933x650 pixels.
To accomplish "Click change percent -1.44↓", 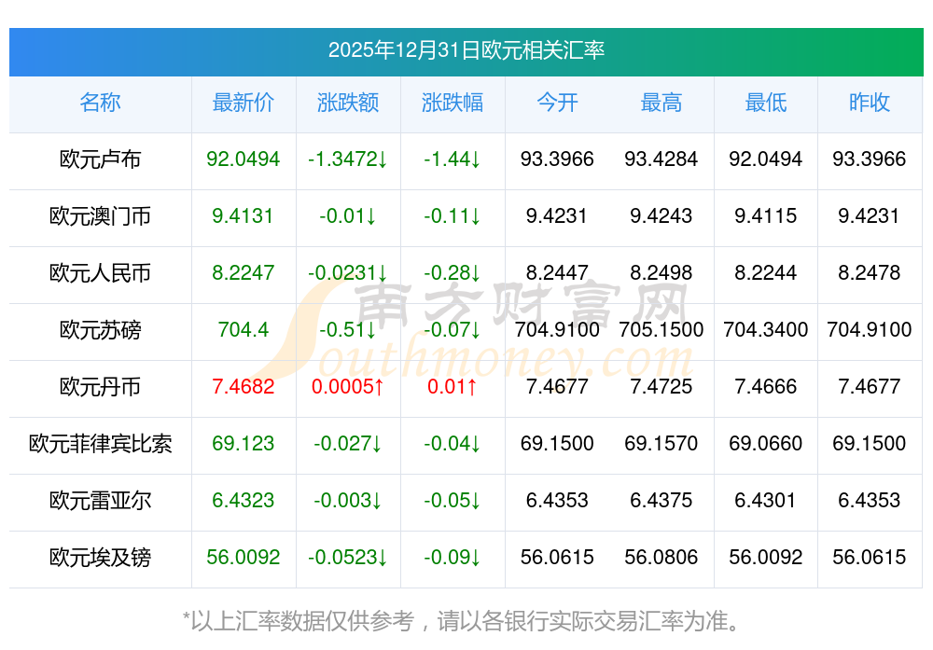I will (453, 159).
